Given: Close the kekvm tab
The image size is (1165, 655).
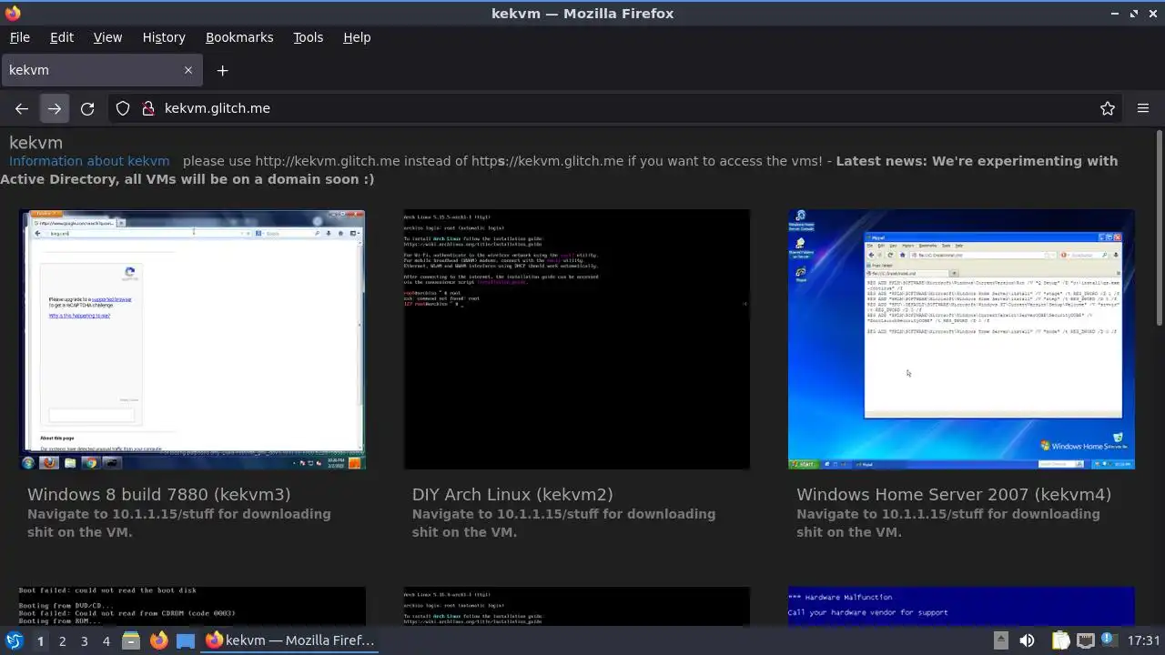Looking at the screenshot, I should pos(188,70).
